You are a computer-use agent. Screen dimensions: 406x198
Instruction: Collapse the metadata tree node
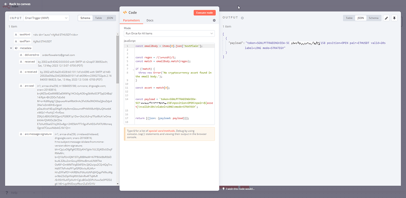click(11, 48)
